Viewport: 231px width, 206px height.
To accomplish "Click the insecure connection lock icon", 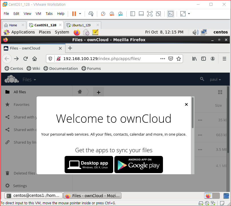I will [59, 59].
